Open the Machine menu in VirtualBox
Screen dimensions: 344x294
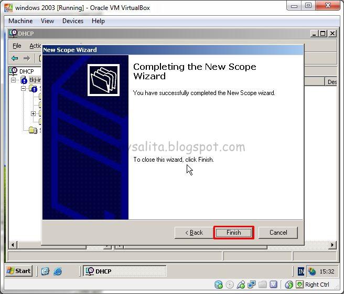20,21
